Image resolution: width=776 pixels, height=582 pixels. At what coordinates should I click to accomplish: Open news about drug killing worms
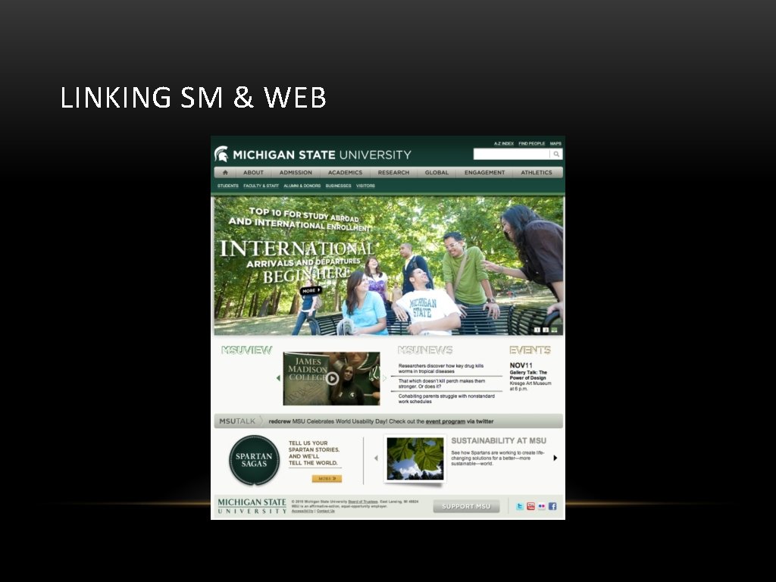tap(441, 368)
